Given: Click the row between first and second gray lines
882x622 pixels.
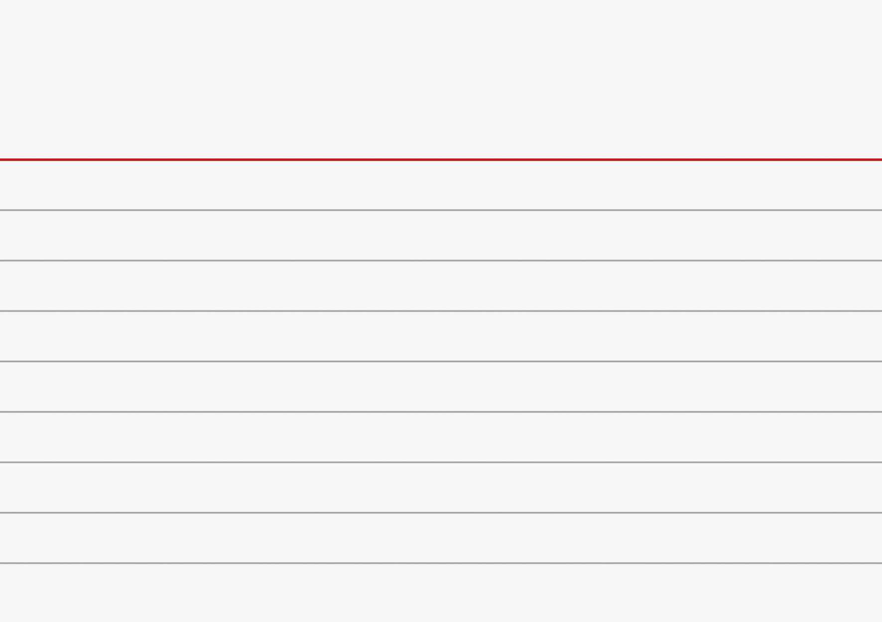Looking at the screenshot, I should 441,235.
